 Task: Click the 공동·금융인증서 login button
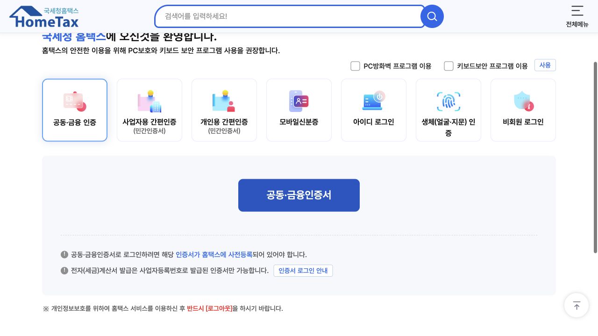point(299,195)
